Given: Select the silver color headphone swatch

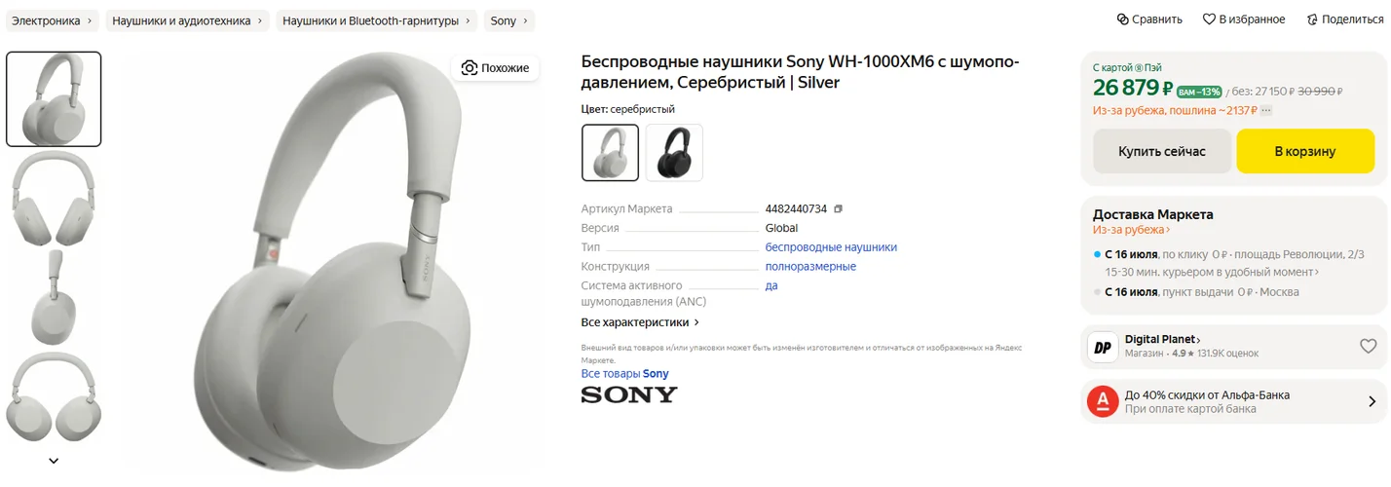Looking at the screenshot, I should point(611,153).
